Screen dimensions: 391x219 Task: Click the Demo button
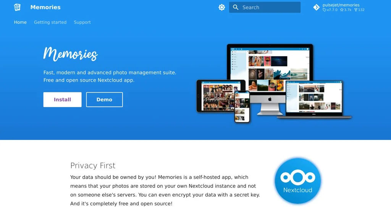104,100
